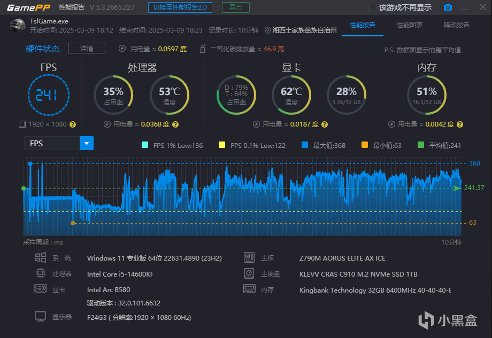Open the FPS chart type dropdown arrow
Screen dimensions: 492x338
[x=87, y=143]
